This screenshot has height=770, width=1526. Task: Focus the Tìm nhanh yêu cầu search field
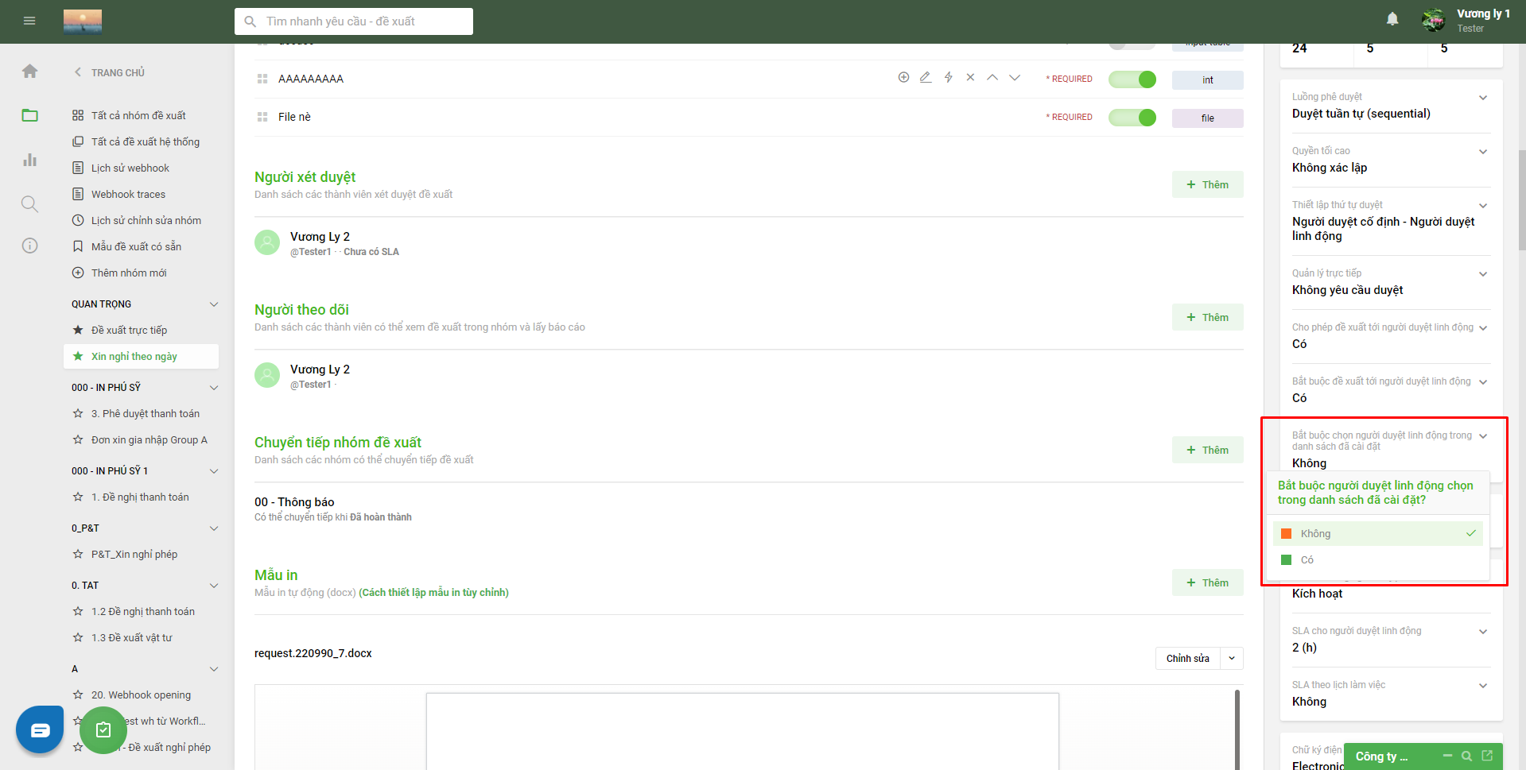[354, 21]
